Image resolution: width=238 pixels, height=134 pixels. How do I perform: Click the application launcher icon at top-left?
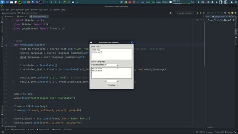tap(2, 2)
